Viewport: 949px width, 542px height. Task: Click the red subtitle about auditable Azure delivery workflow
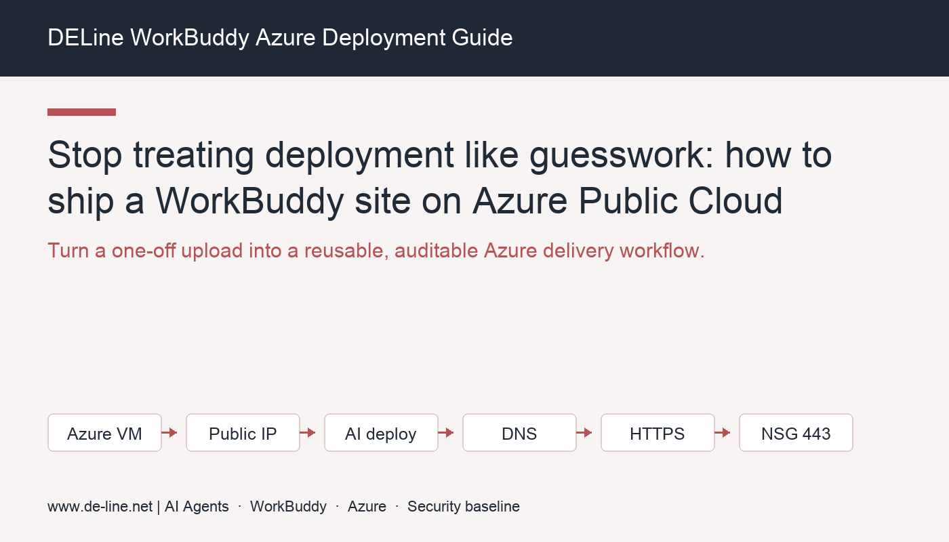tap(376, 251)
